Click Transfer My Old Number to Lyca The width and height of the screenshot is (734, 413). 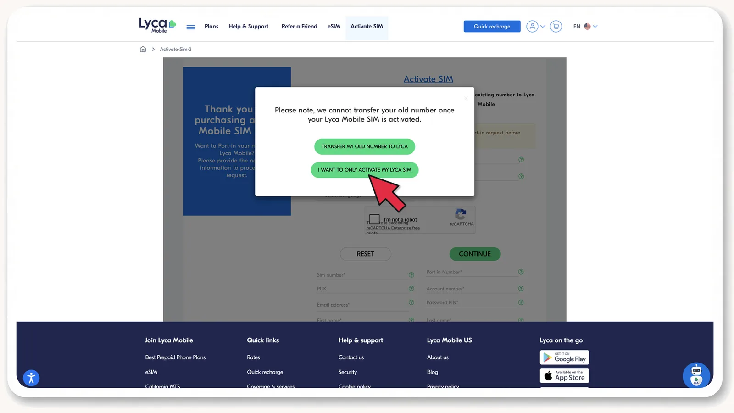[x=365, y=146]
